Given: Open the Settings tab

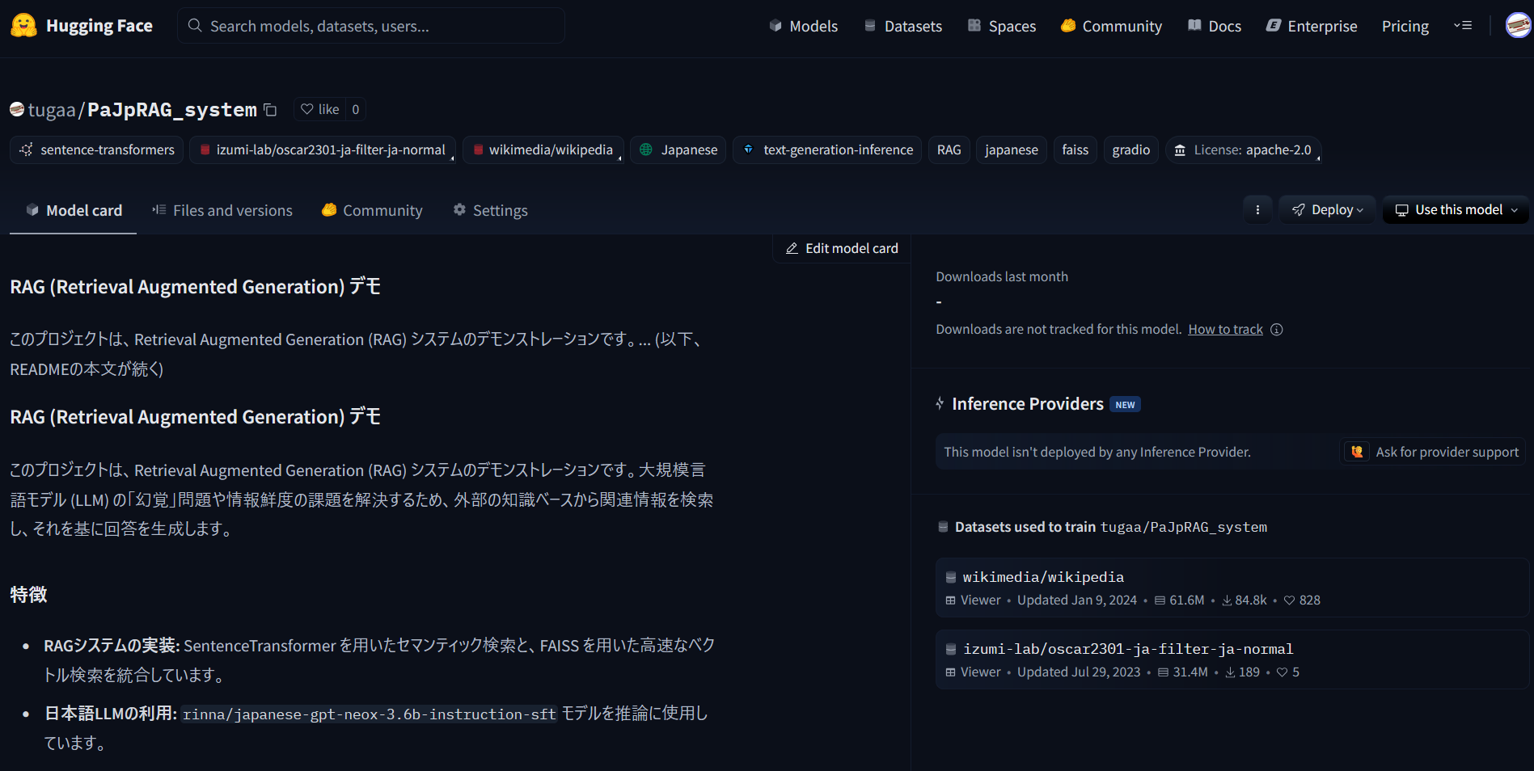Looking at the screenshot, I should [x=490, y=211].
